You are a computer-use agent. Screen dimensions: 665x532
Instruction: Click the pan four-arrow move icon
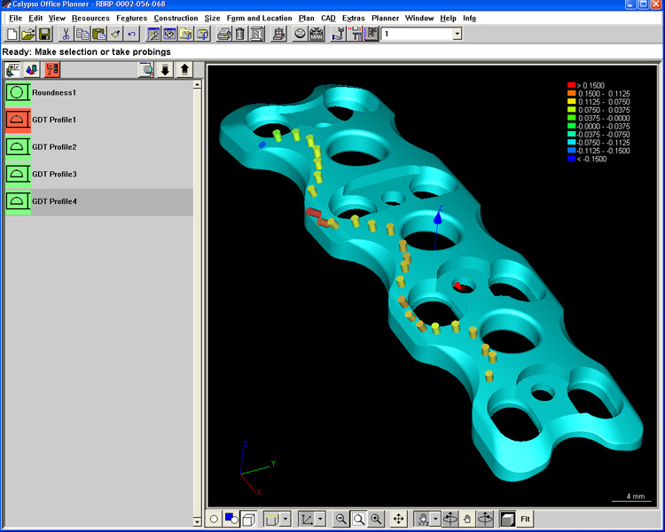coord(398,519)
